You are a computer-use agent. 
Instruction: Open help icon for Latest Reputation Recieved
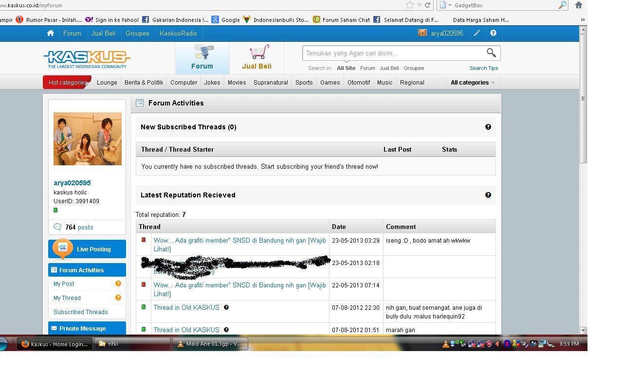pos(488,195)
